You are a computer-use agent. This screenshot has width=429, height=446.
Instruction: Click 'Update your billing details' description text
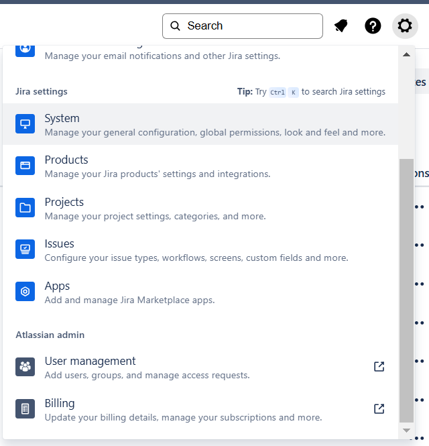[x=184, y=418]
